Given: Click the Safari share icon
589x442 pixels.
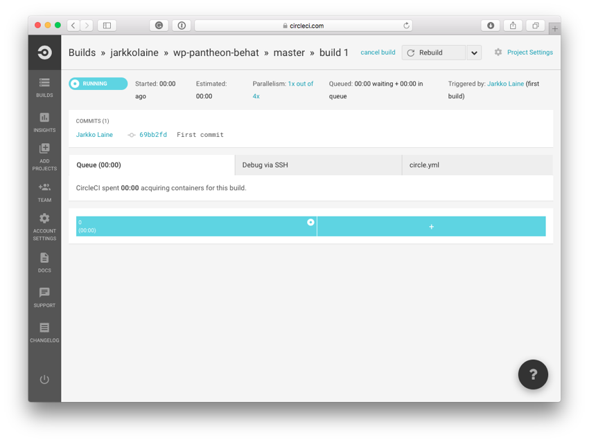Looking at the screenshot, I should pos(513,26).
